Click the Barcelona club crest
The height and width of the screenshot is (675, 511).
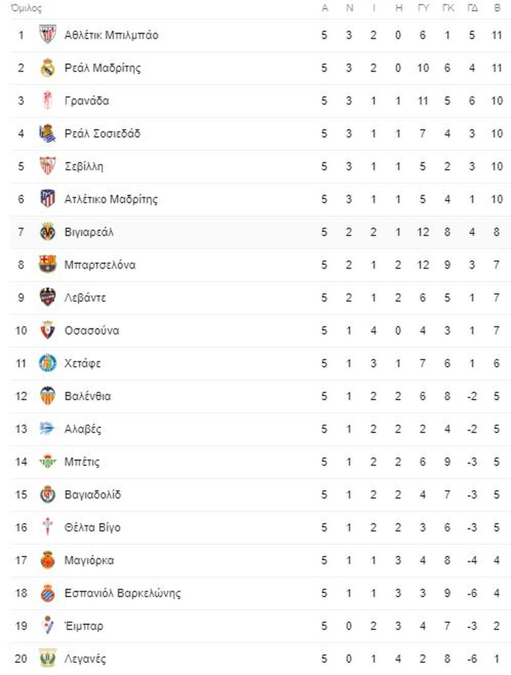coord(47,265)
